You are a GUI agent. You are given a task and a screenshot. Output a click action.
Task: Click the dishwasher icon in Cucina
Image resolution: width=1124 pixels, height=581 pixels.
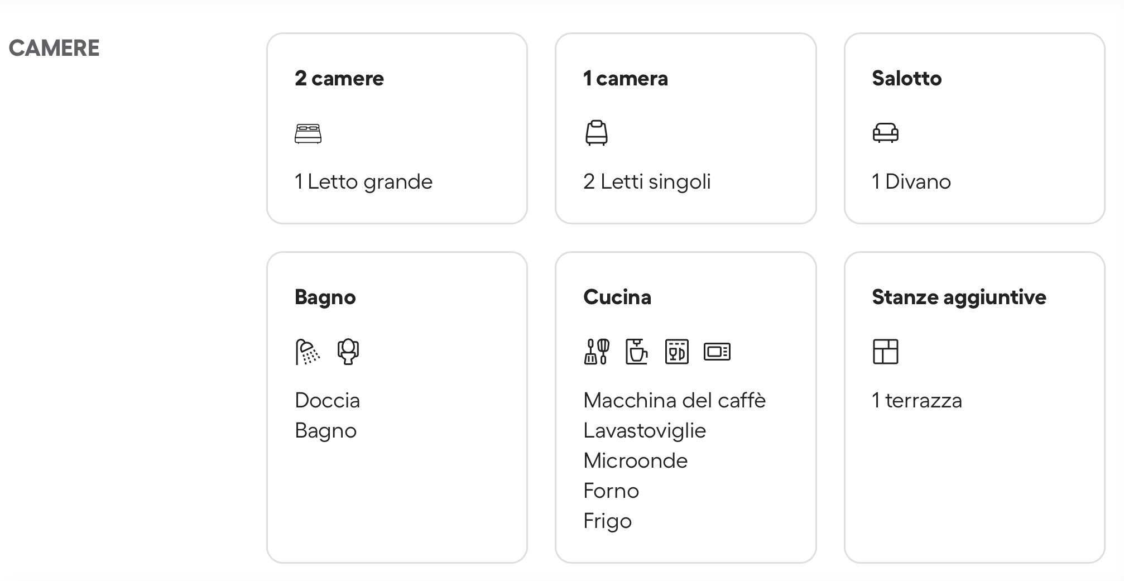click(677, 352)
